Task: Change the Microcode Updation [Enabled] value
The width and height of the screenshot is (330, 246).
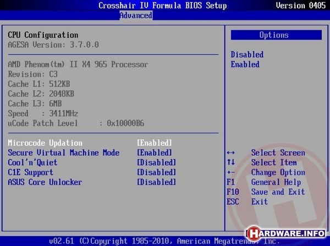Action: tap(155, 143)
